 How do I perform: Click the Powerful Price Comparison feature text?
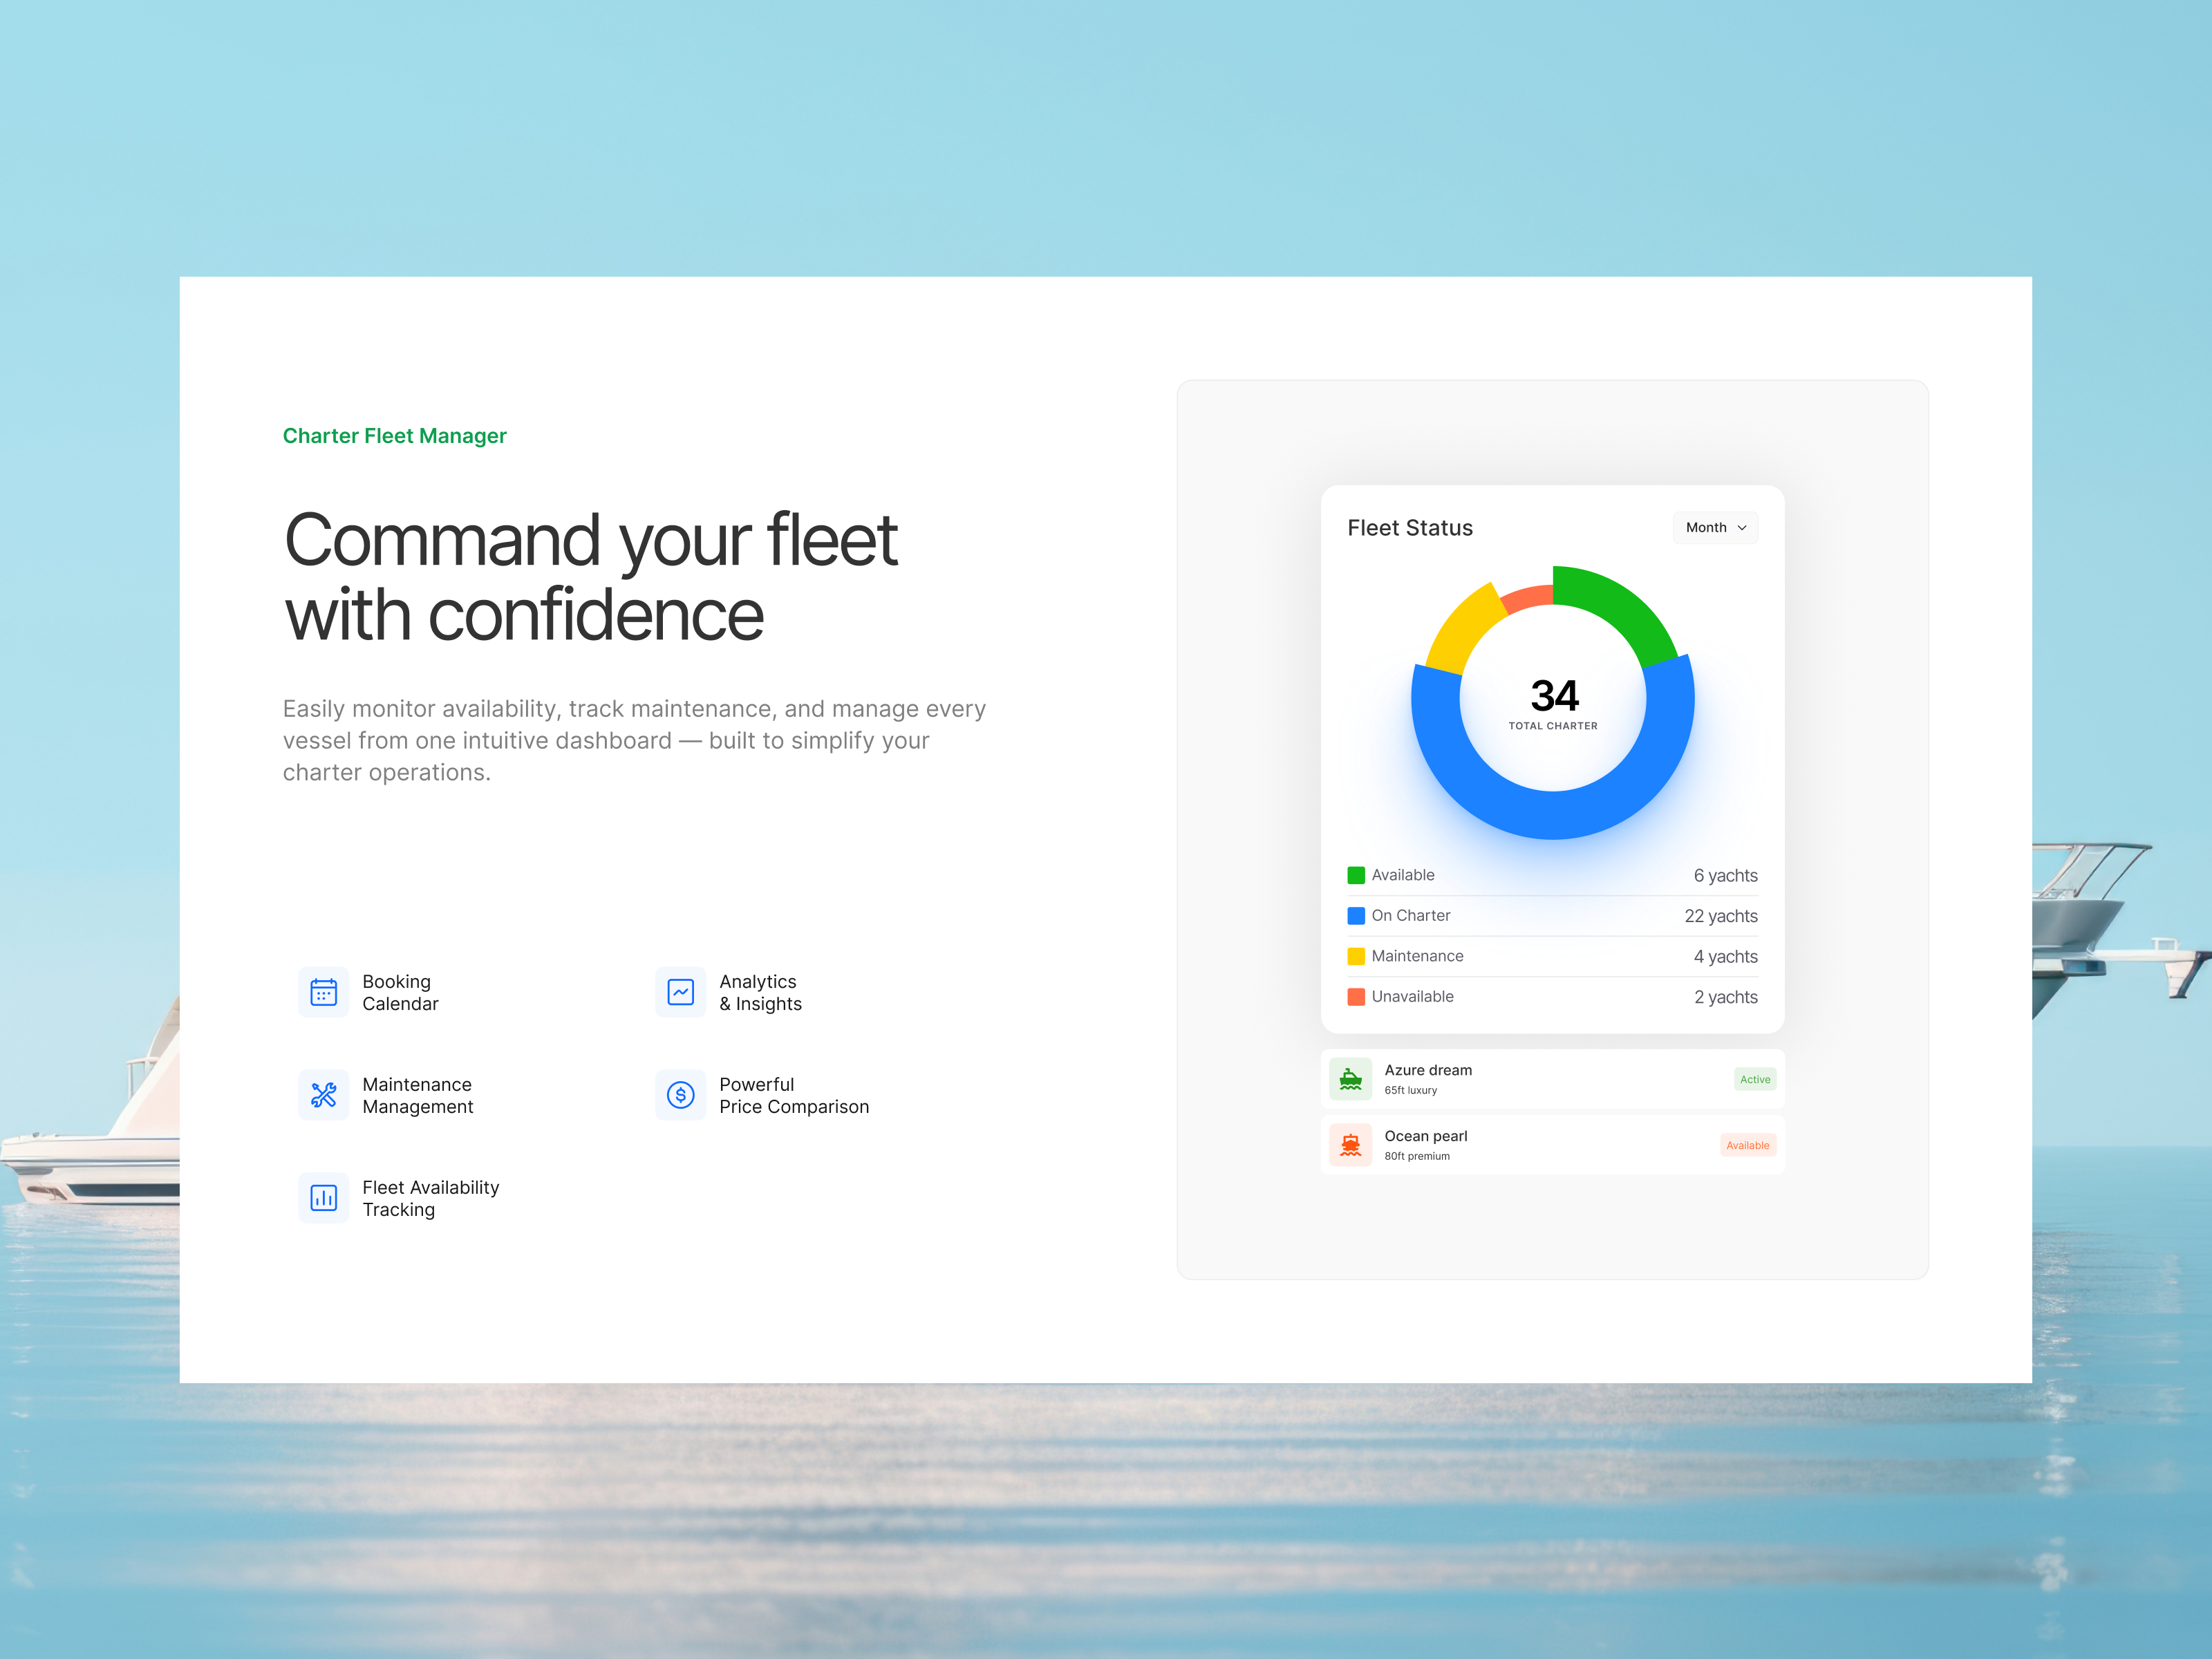click(x=794, y=1096)
